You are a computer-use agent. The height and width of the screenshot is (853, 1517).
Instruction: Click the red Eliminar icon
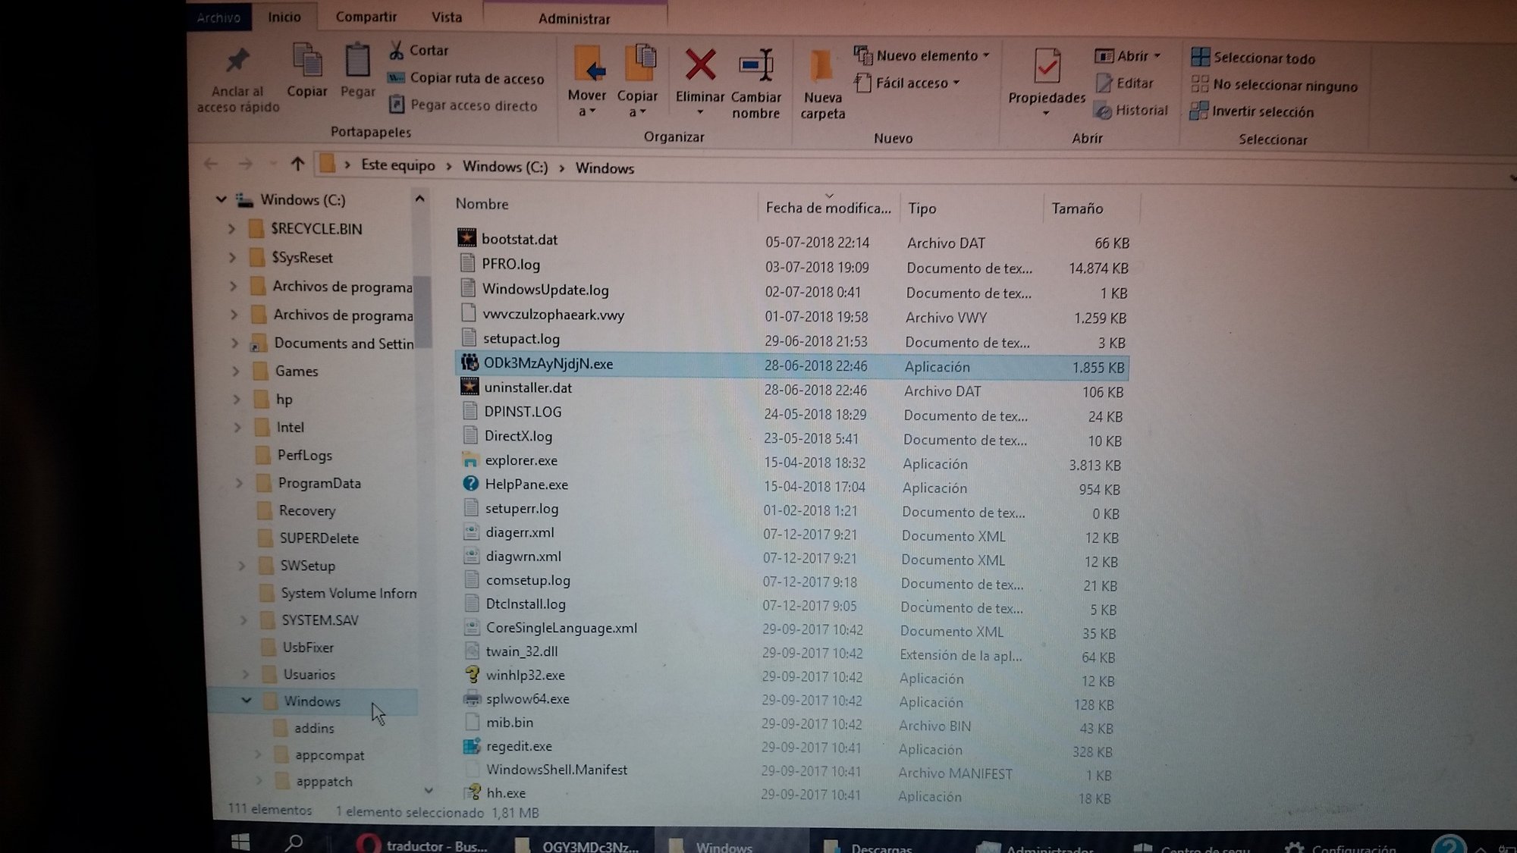pyautogui.click(x=700, y=64)
